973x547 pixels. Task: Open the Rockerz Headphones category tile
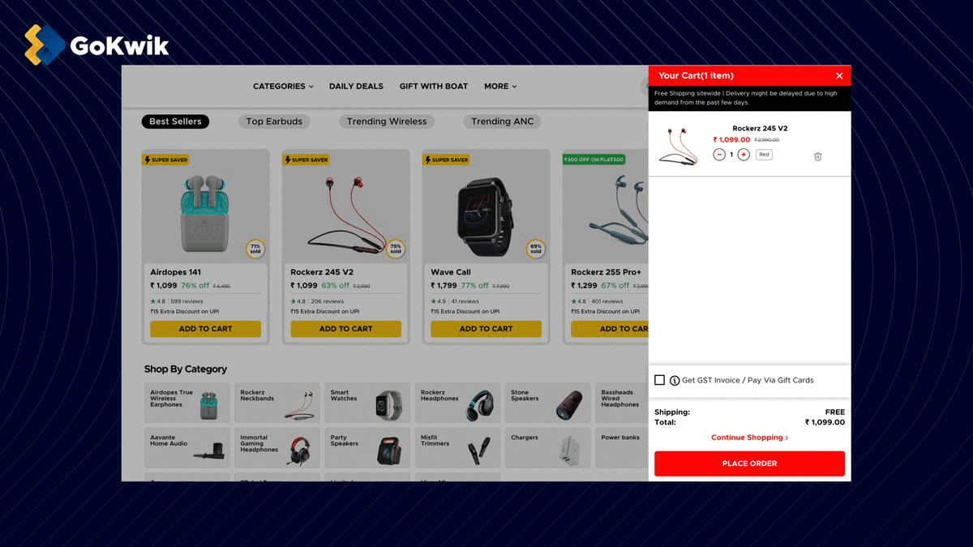point(456,403)
